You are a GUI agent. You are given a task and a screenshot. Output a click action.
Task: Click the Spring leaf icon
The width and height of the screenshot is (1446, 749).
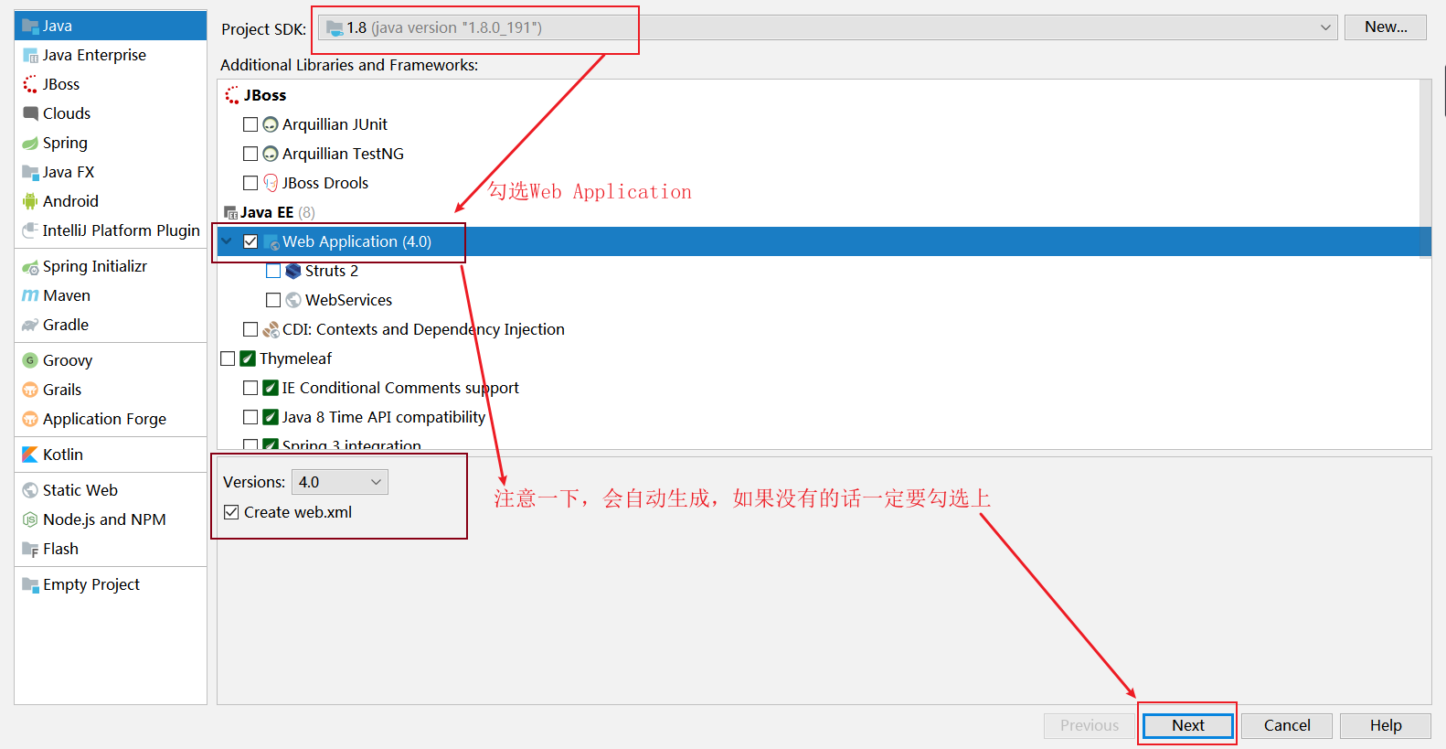click(30, 143)
